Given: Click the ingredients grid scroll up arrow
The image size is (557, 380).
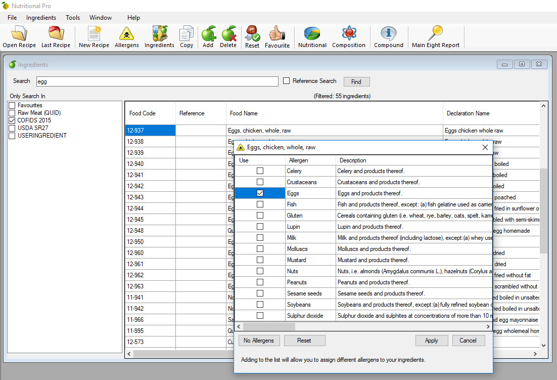Looking at the screenshot, I should [543, 106].
